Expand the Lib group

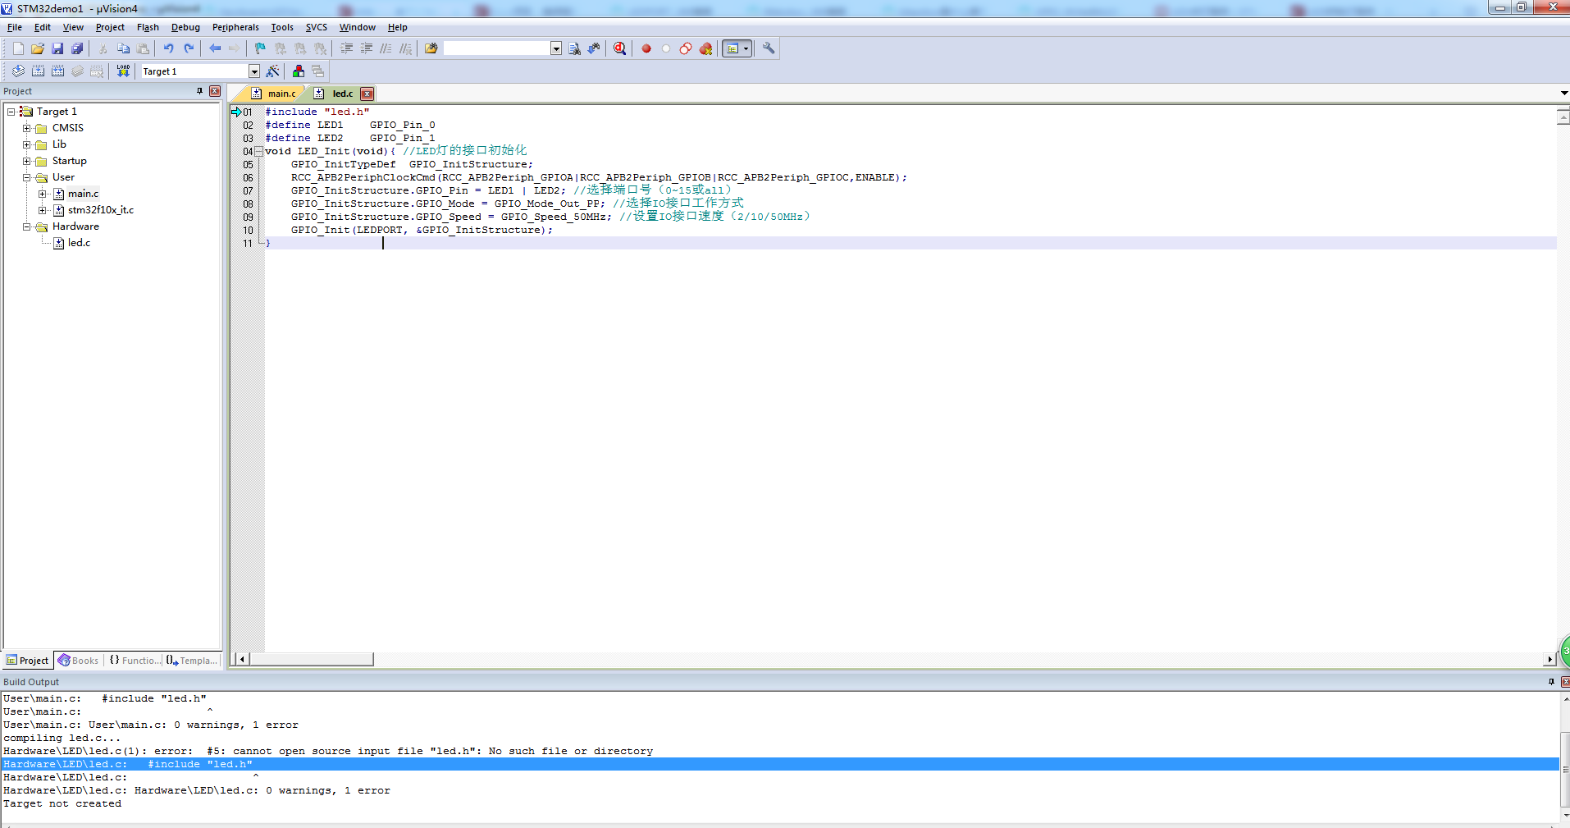27,144
